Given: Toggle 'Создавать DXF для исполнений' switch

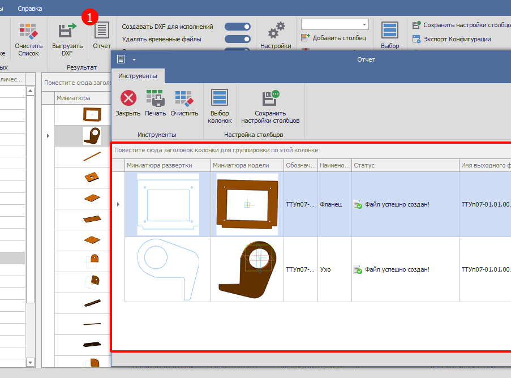Looking at the screenshot, I should pyautogui.click(x=238, y=27).
